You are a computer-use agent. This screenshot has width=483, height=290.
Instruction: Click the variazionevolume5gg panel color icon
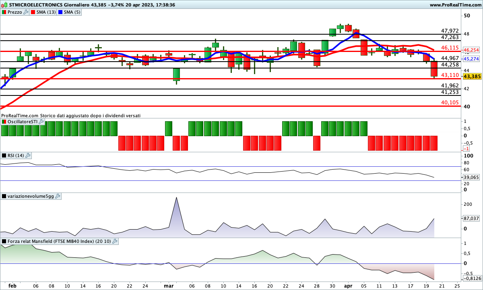click(x=4, y=196)
